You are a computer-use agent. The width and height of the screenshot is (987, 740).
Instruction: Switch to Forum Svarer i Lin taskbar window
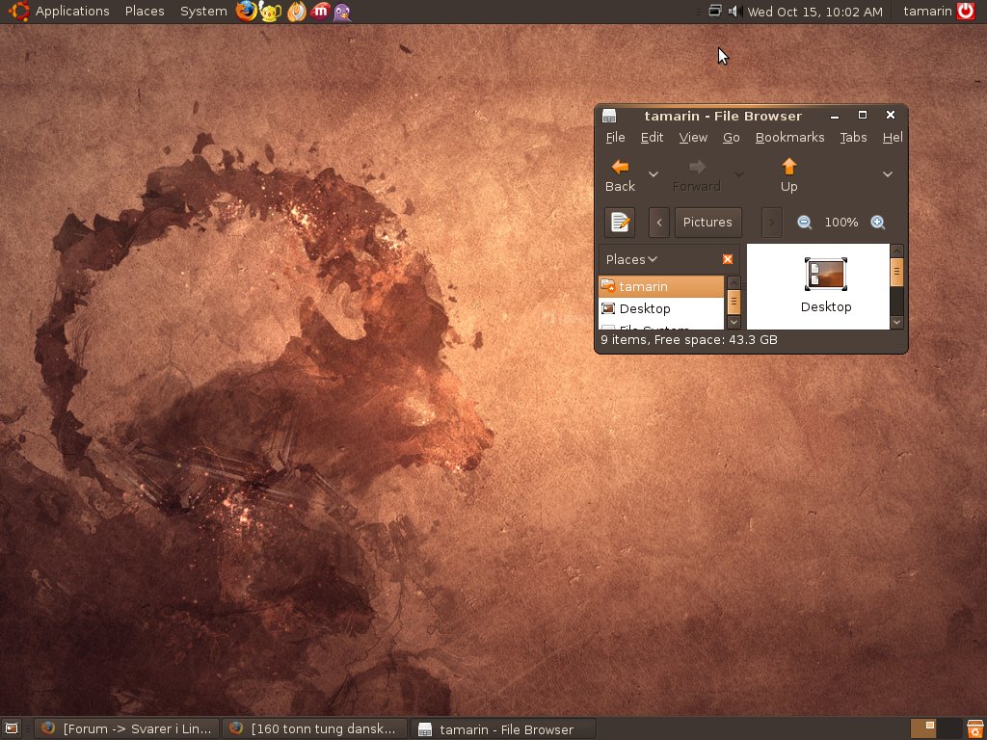coord(126,728)
